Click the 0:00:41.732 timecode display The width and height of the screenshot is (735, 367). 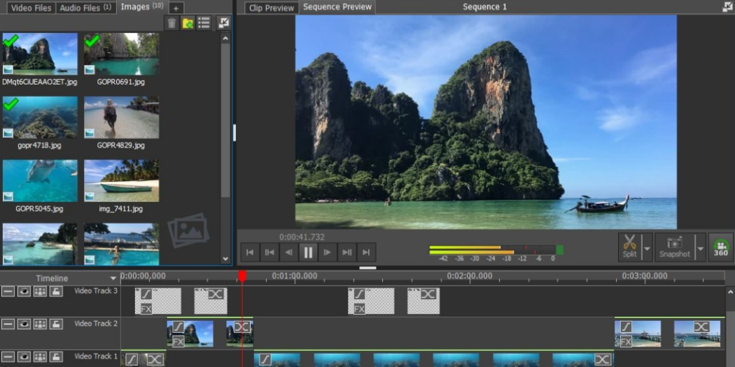302,238
